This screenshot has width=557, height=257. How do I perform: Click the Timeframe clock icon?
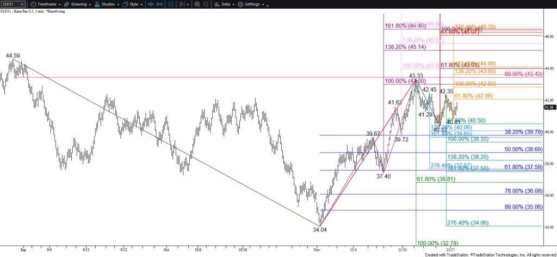tap(33, 4)
